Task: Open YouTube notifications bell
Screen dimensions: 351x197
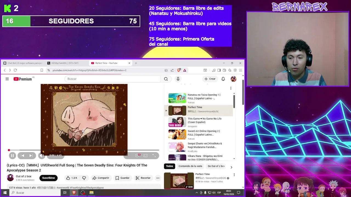Action: click(x=223, y=79)
